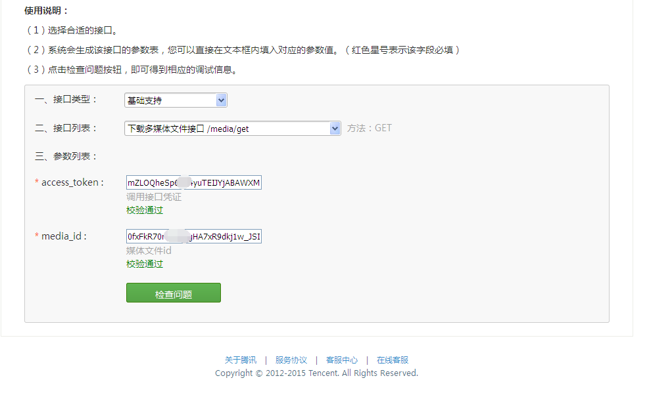Click the interface list dropdown arrow

335,128
